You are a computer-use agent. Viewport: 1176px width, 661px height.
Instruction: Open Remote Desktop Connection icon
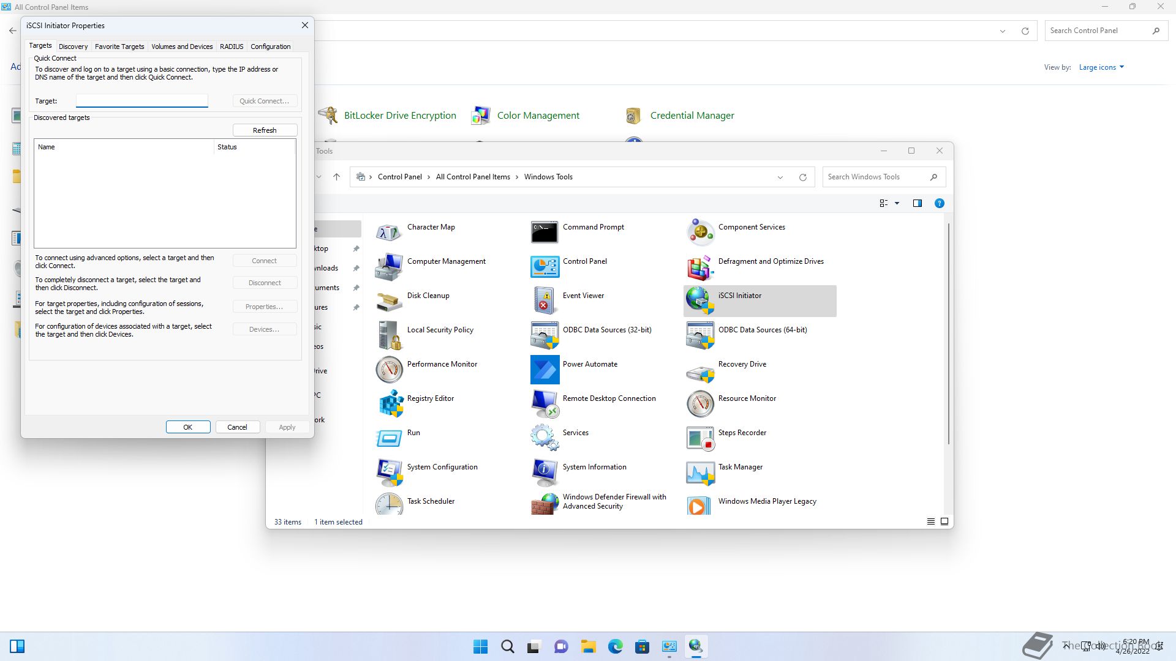coord(545,403)
